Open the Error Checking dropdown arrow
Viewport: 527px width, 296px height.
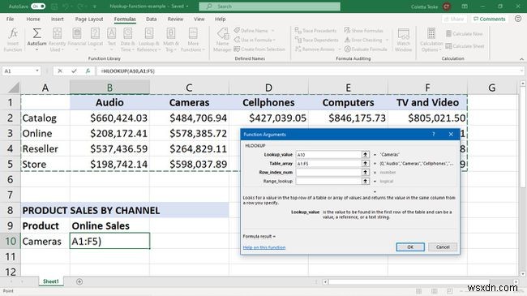(x=387, y=40)
